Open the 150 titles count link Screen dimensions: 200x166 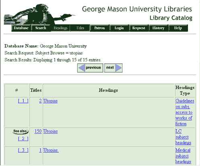(38, 131)
